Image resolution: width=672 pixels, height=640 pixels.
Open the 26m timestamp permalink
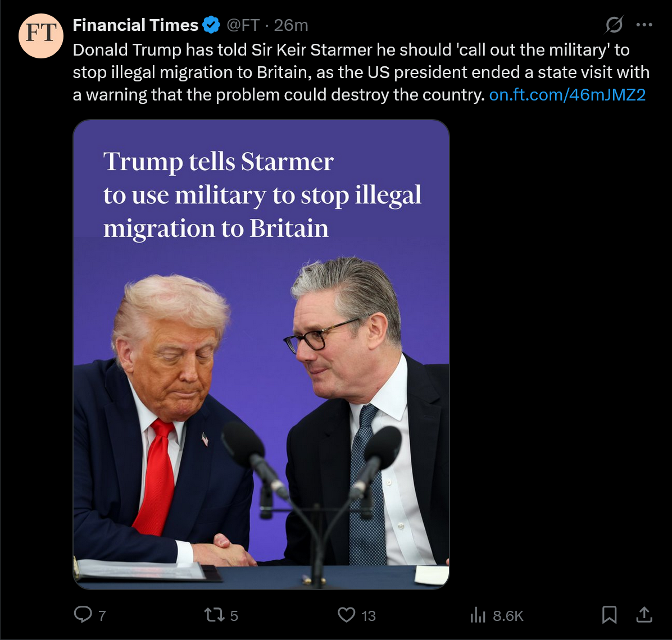[x=291, y=25]
